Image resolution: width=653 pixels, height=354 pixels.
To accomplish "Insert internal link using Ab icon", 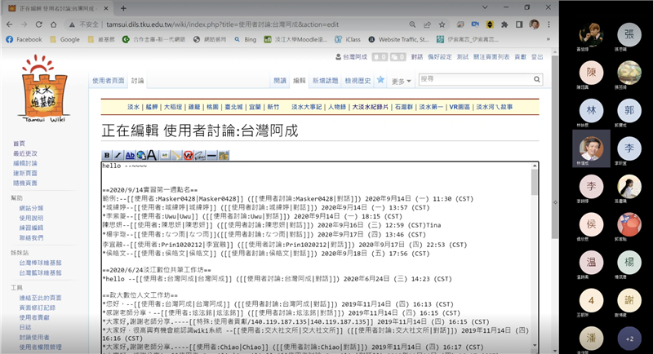I will (x=130, y=155).
